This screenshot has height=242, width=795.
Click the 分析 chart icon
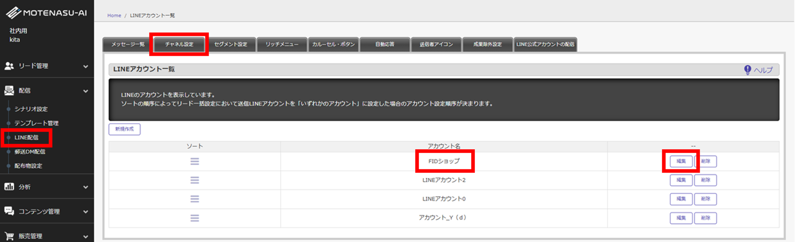9,187
